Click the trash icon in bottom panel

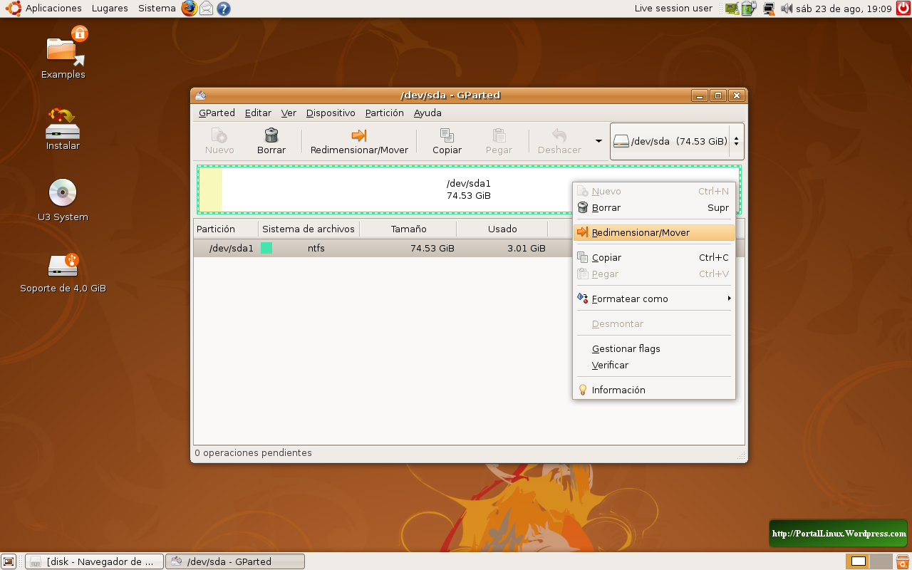903,561
